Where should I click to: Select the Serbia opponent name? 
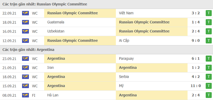coord(124,77)
